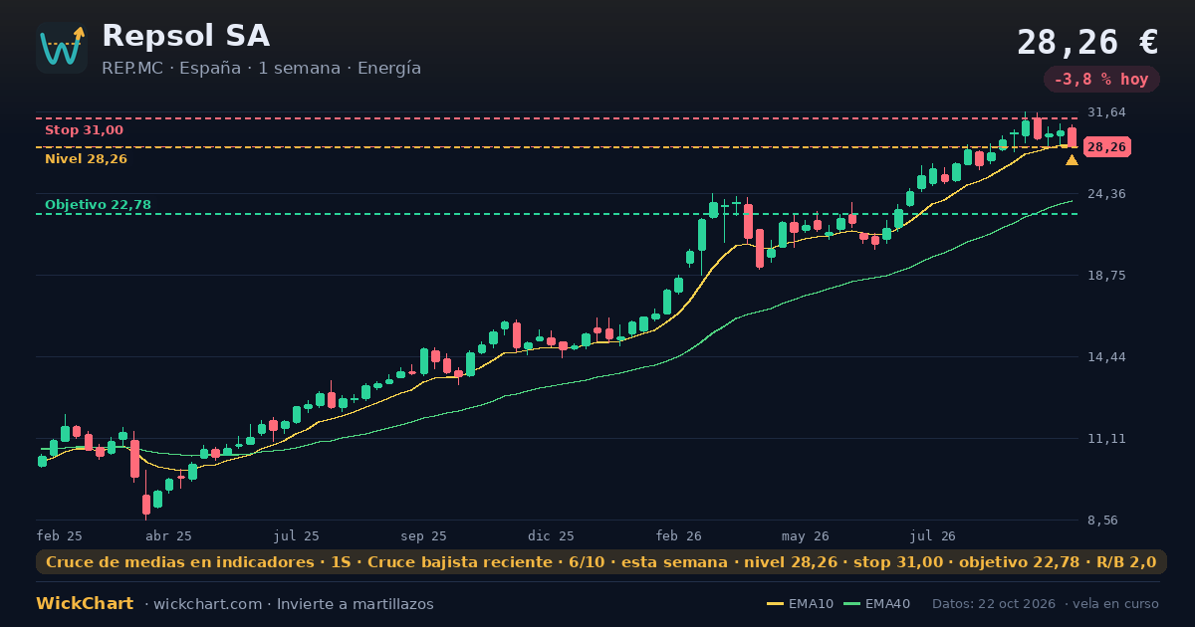Open the wickchart.com footer link
This screenshot has width=1195, height=627.
[206, 604]
